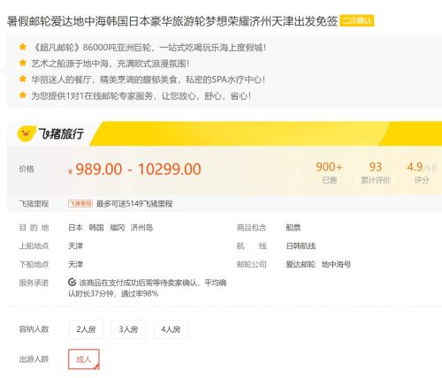Click the Fliggy pig logo icon
Viewport: 442px width, 378px height.
[27, 134]
